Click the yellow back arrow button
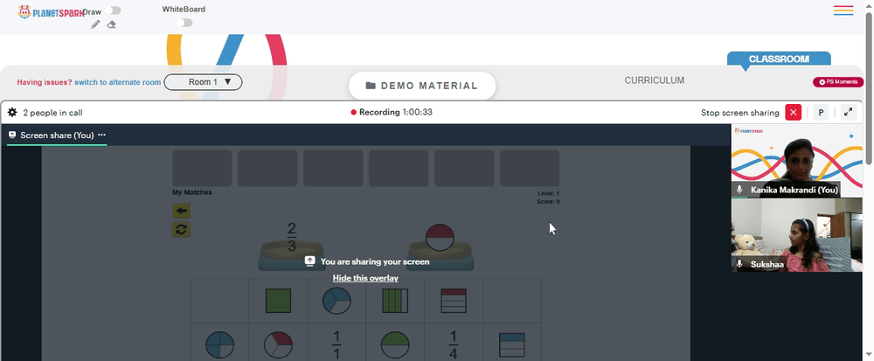Screen dimensions: 874x361 click(x=181, y=212)
